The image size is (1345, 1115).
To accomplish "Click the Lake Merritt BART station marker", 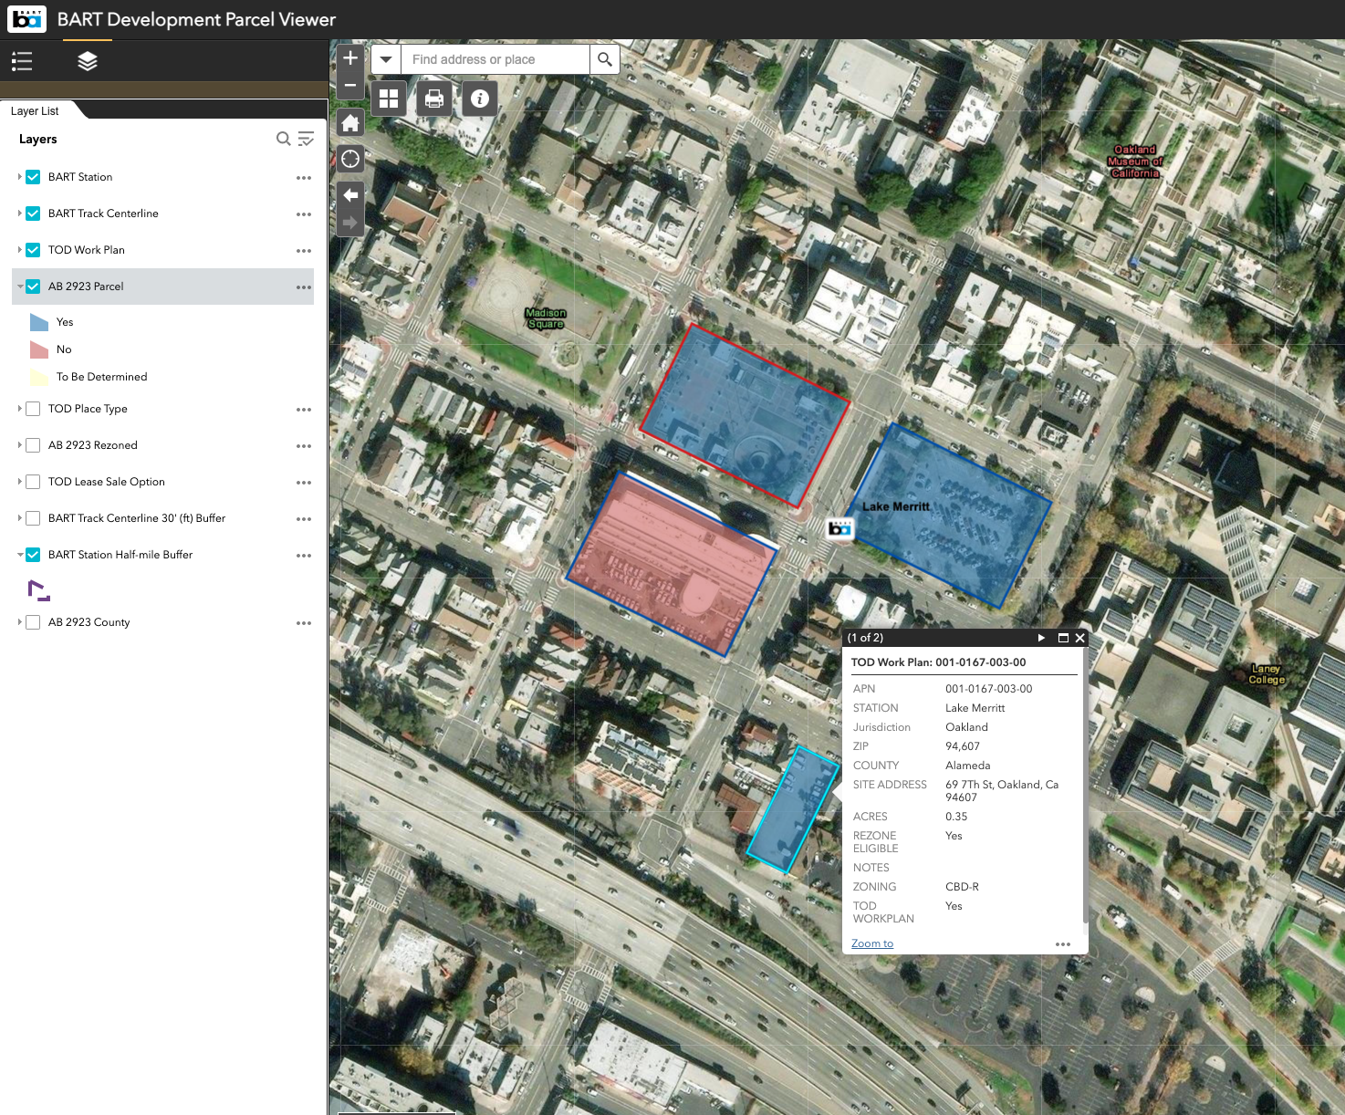I will click(x=839, y=528).
